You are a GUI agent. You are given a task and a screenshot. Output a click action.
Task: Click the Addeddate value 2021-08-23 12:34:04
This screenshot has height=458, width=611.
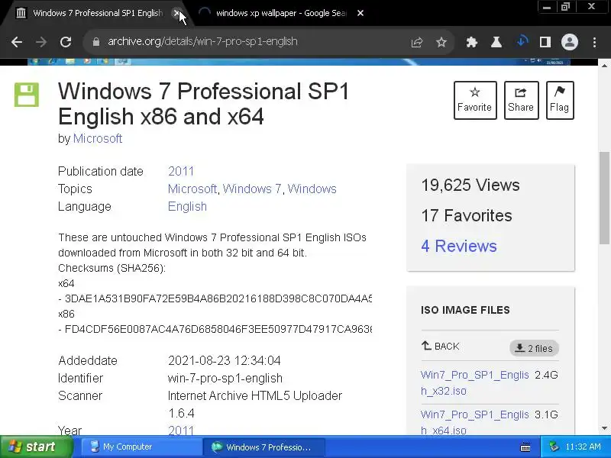point(224,360)
